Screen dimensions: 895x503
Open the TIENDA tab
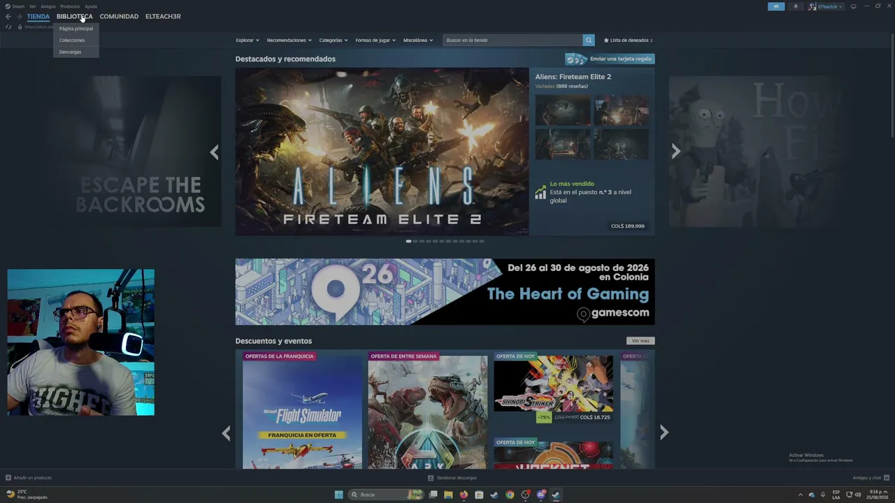(x=38, y=16)
